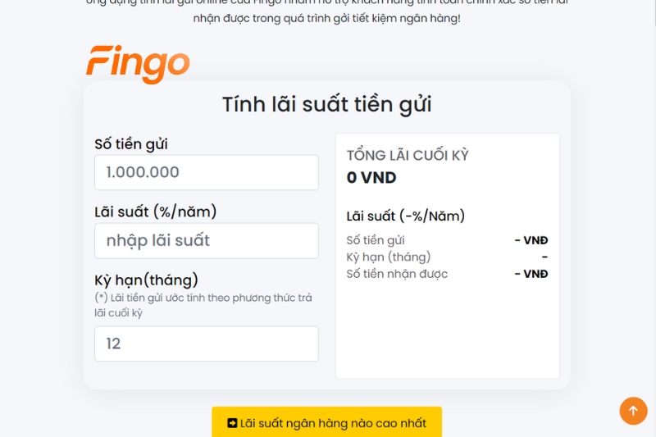
Task: Open Lãi suất ngân hàng nào cao nhất
Action: click(326, 422)
